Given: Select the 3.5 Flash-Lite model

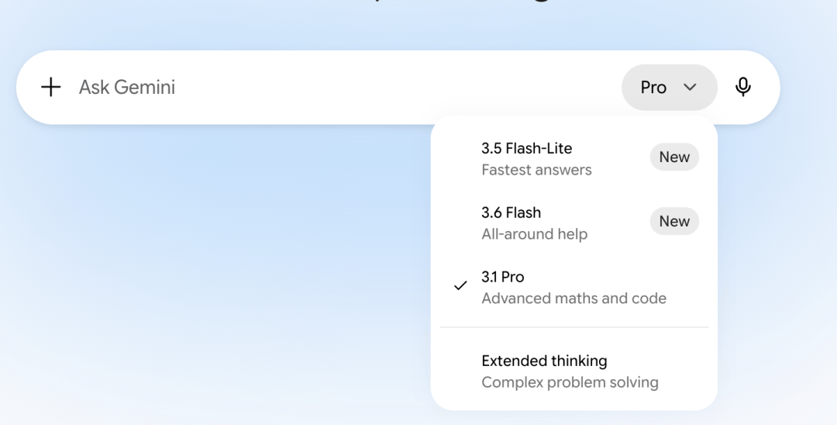Looking at the screenshot, I should point(573,158).
